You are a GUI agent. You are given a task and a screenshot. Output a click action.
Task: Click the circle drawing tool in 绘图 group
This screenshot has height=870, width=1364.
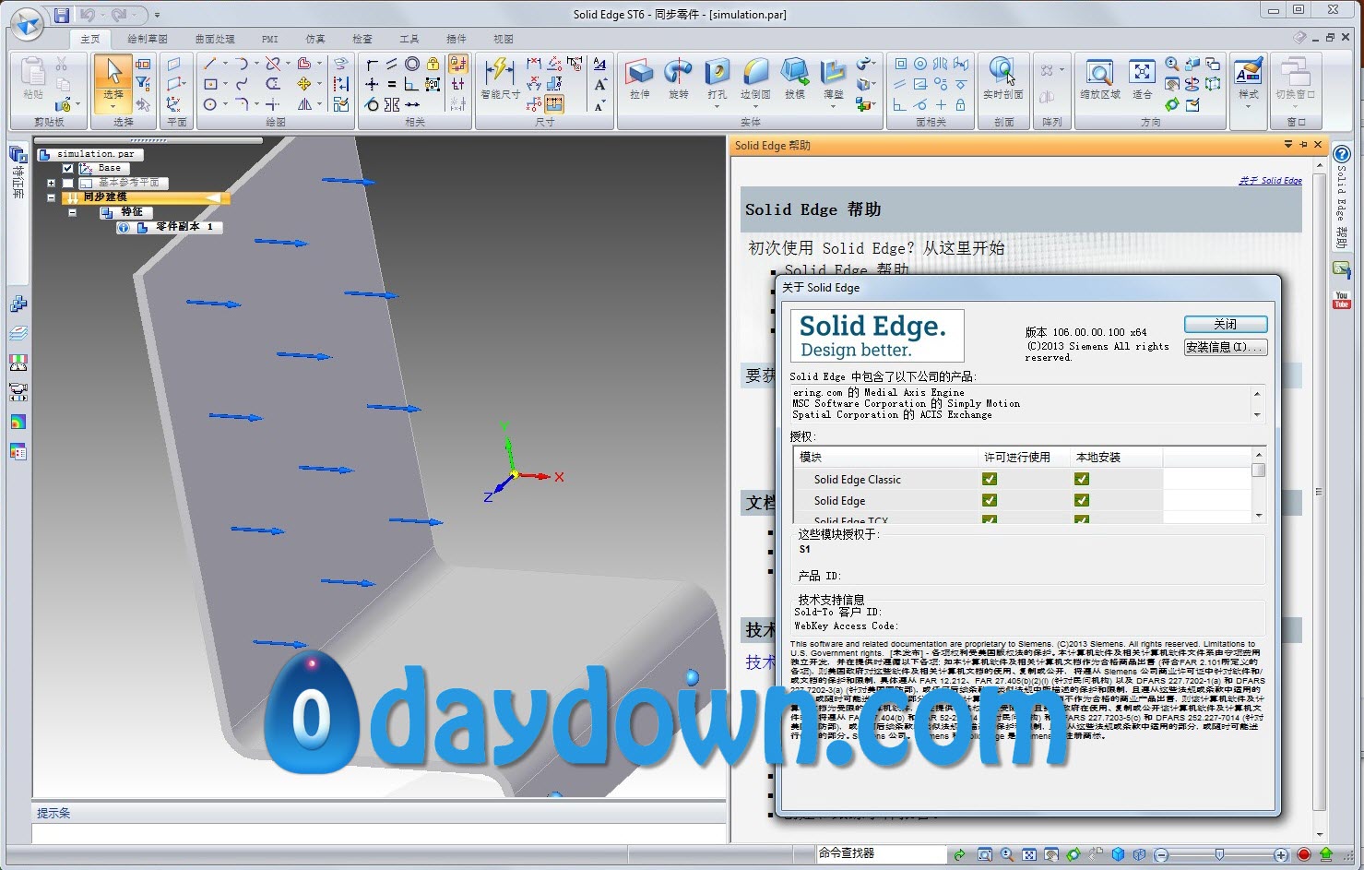pyautogui.click(x=210, y=104)
